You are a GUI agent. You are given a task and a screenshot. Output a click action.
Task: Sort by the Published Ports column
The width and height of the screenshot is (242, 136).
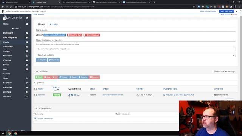tap(171, 89)
